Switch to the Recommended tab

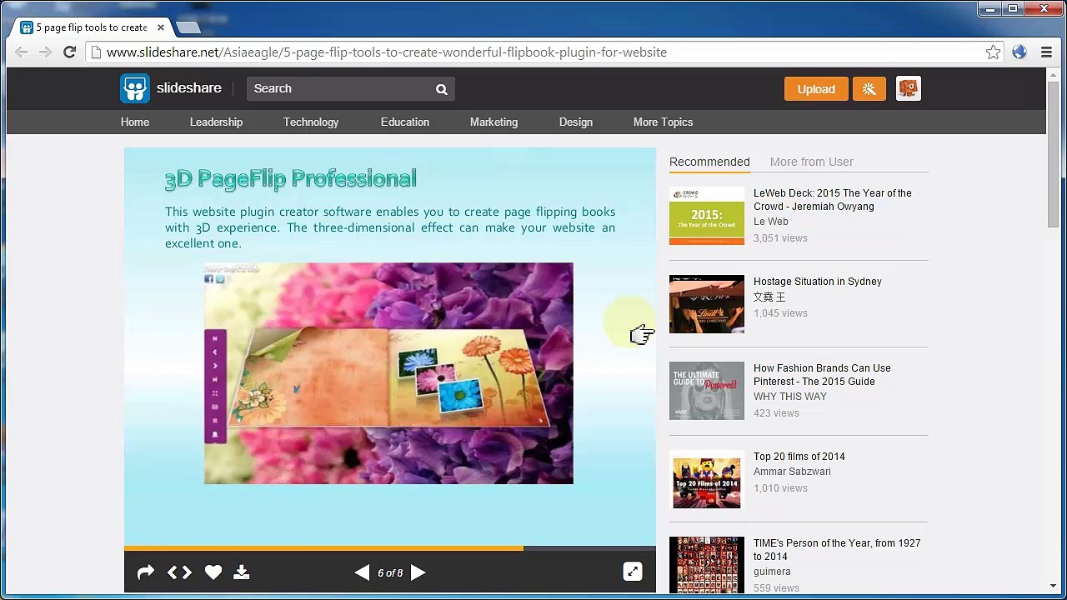(x=709, y=162)
